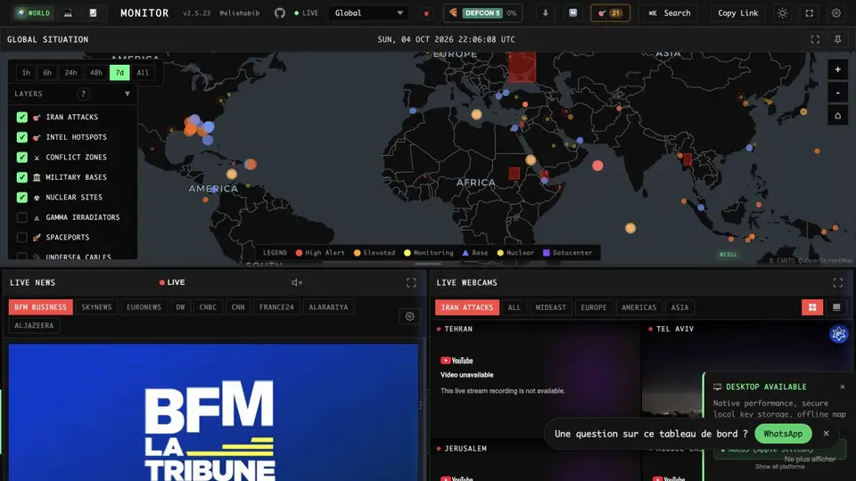This screenshot has width=856, height=481.
Task: Enter fullscreen from header bar
Action: [x=810, y=13]
